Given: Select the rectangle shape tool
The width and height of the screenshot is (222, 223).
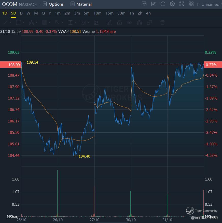Looking at the screenshot, I should point(19,22).
